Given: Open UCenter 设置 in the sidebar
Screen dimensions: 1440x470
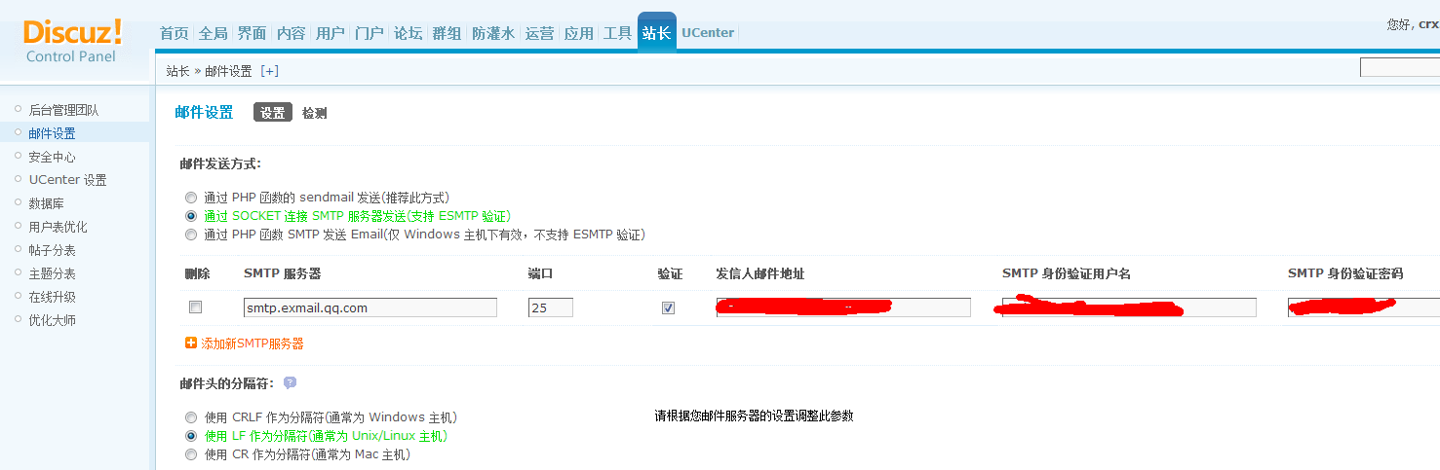Looking at the screenshot, I should click(67, 180).
